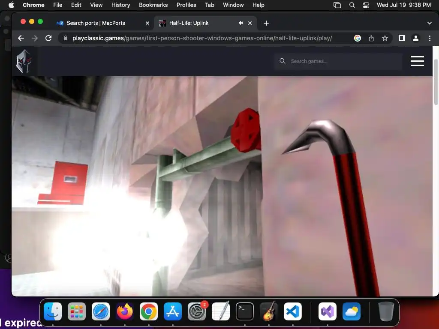Open the hamburger navigation menu
The width and height of the screenshot is (439, 329).
pyautogui.click(x=418, y=61)
